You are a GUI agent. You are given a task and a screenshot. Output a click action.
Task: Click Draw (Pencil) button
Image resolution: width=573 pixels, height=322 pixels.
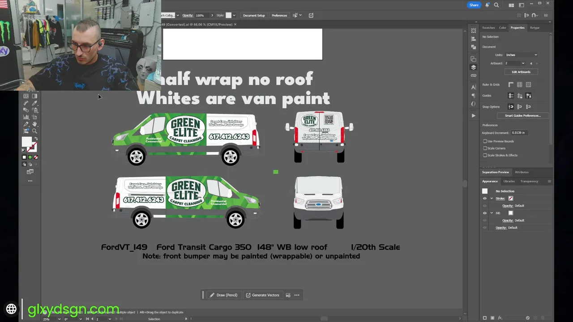tap(223, 295)
